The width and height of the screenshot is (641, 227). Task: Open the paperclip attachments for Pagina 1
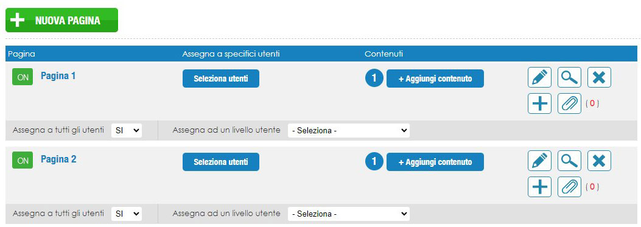coord(569,103)
